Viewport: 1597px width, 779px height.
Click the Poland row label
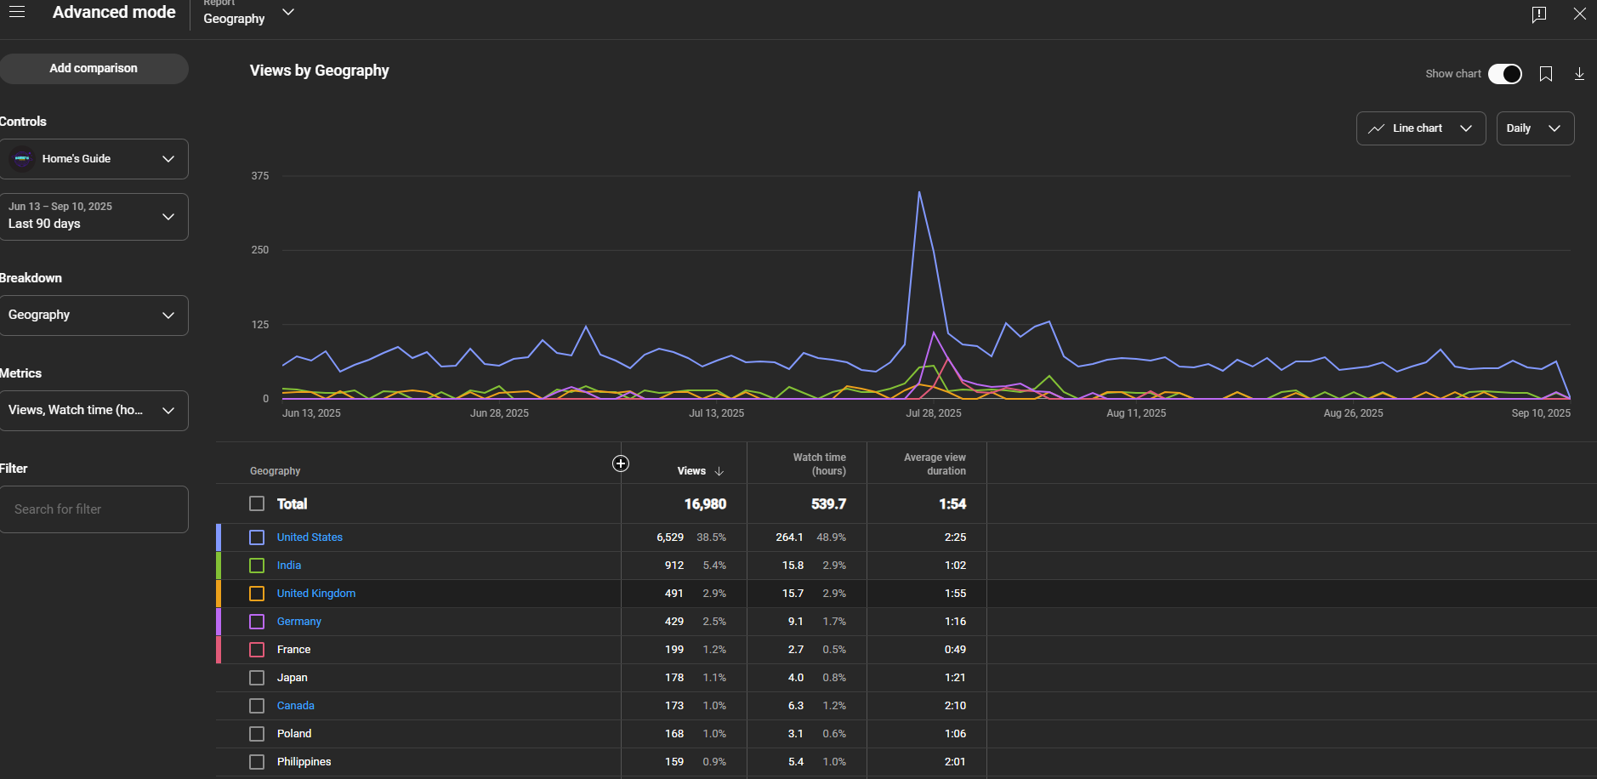[x=294, y=734]
